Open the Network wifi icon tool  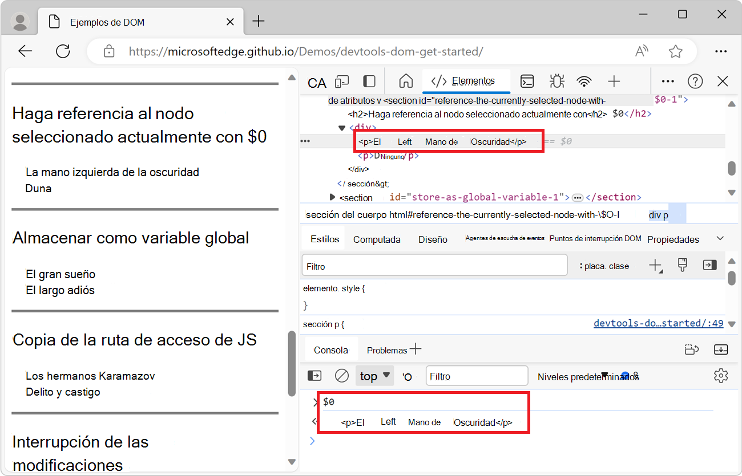click(584, 82)
